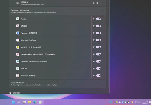Screen dimensions: 151x105
Task: Collapse the Taskbar corner overflow section
Action: [x=103, y=11]
